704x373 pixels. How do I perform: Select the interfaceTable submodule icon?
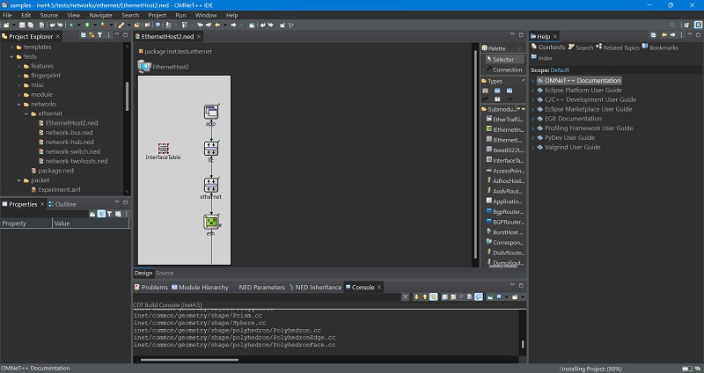tap(164, 148)
